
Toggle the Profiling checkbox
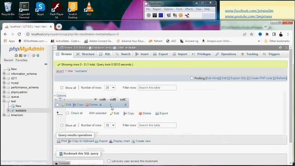tap(192, 78)
